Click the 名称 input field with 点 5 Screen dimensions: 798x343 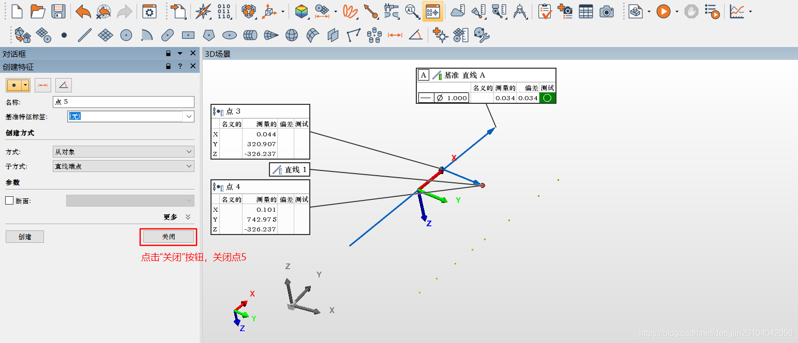click(124, 102)
